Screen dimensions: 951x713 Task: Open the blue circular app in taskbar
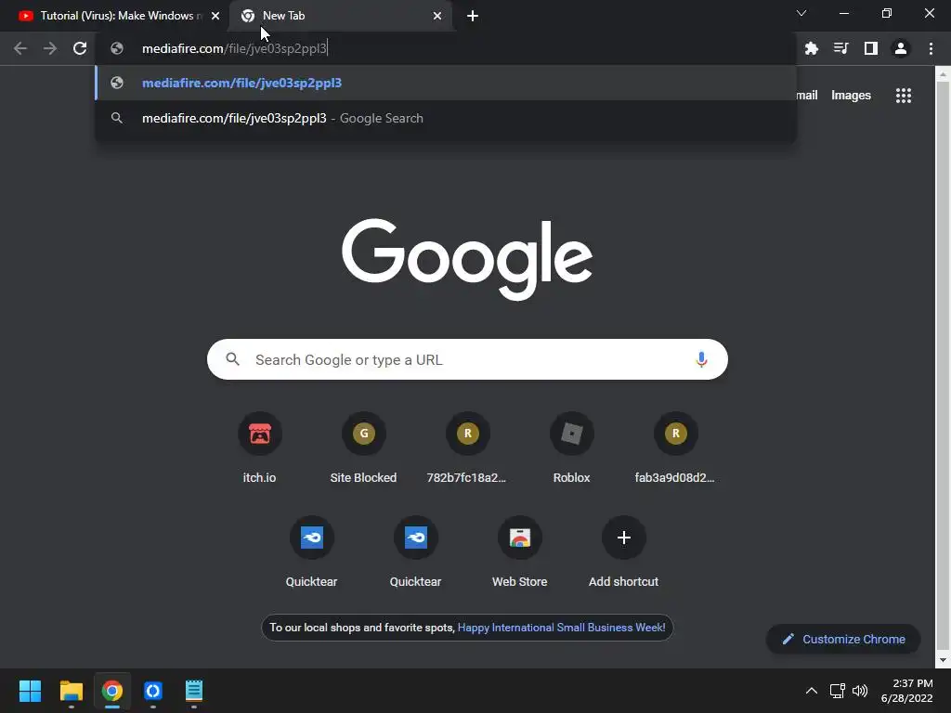[x=153, y=691]
